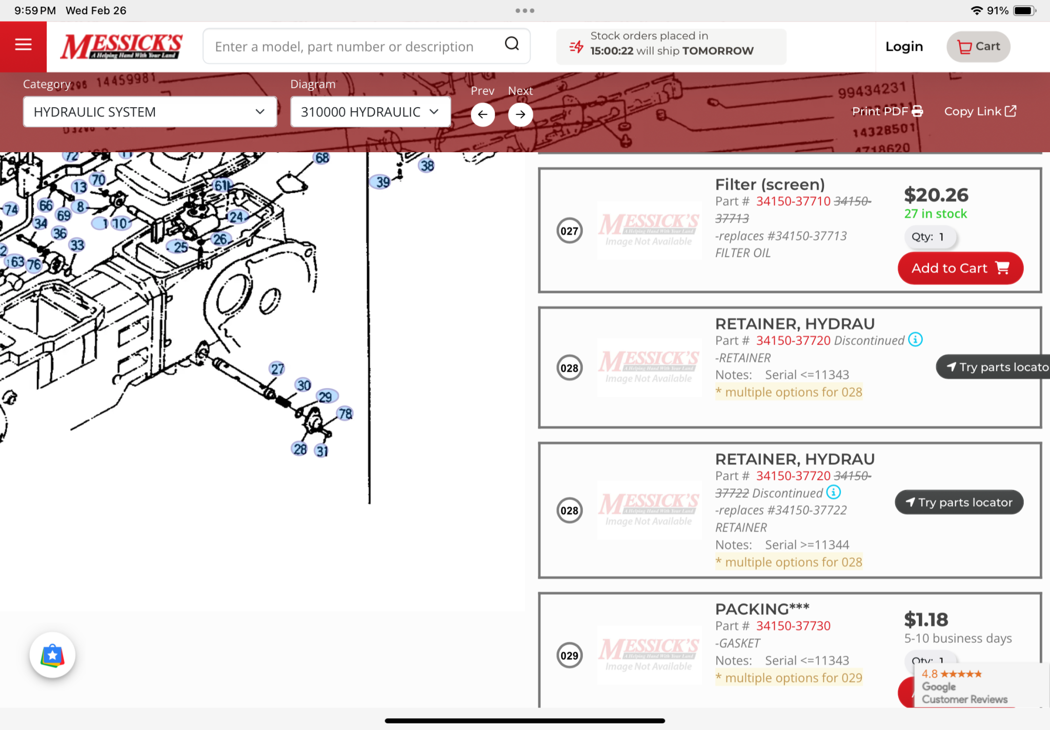Open part number 34150-37710 link

pyautogui.click(x=793, y=201)
